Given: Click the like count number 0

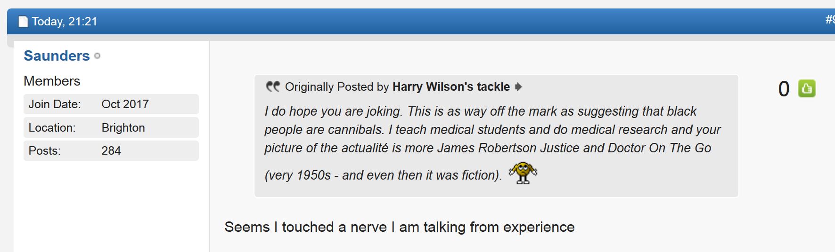Looking at the screenshot, I should [784, 89].
